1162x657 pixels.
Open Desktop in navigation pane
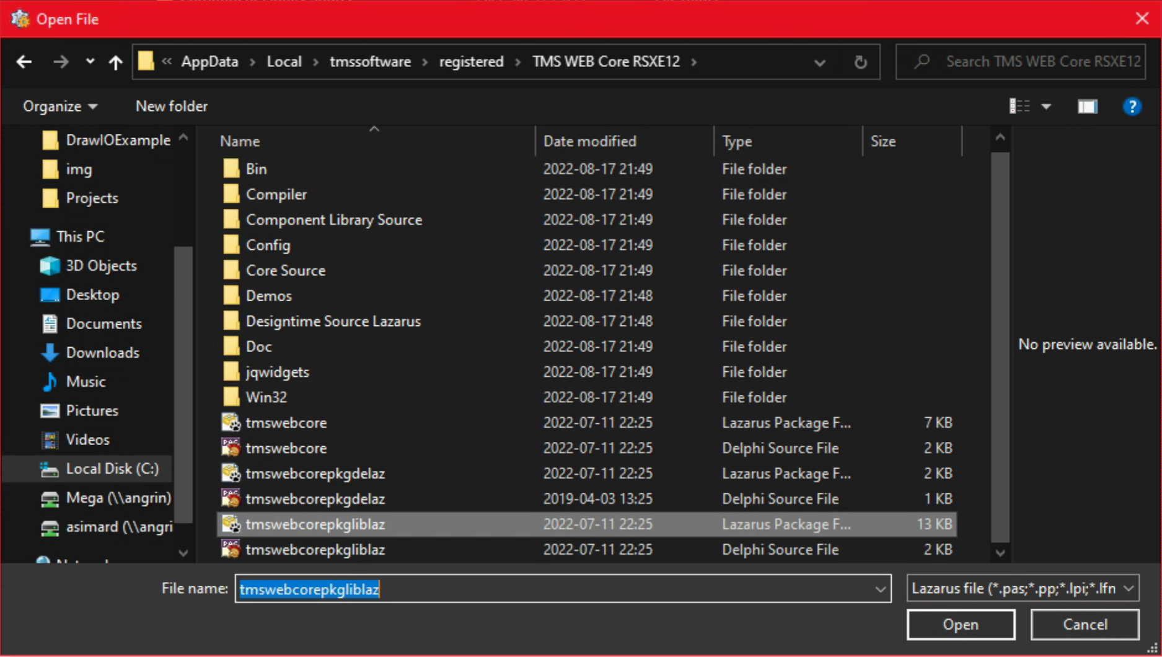80,295
